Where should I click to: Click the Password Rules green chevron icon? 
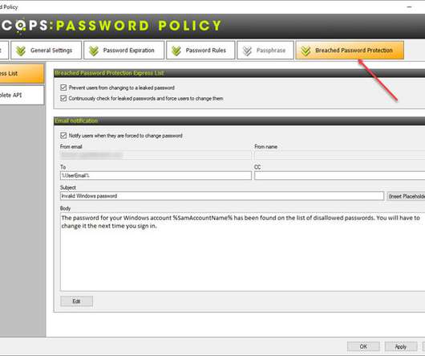click(176, 51)
